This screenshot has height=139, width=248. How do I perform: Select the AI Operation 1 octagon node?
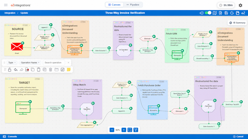[x=124, y=51]
